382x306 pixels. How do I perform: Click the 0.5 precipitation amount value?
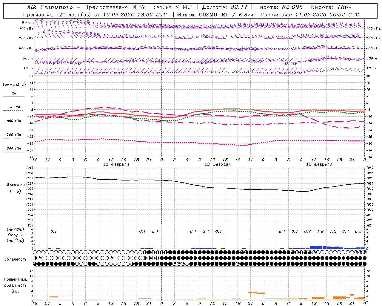358,232
